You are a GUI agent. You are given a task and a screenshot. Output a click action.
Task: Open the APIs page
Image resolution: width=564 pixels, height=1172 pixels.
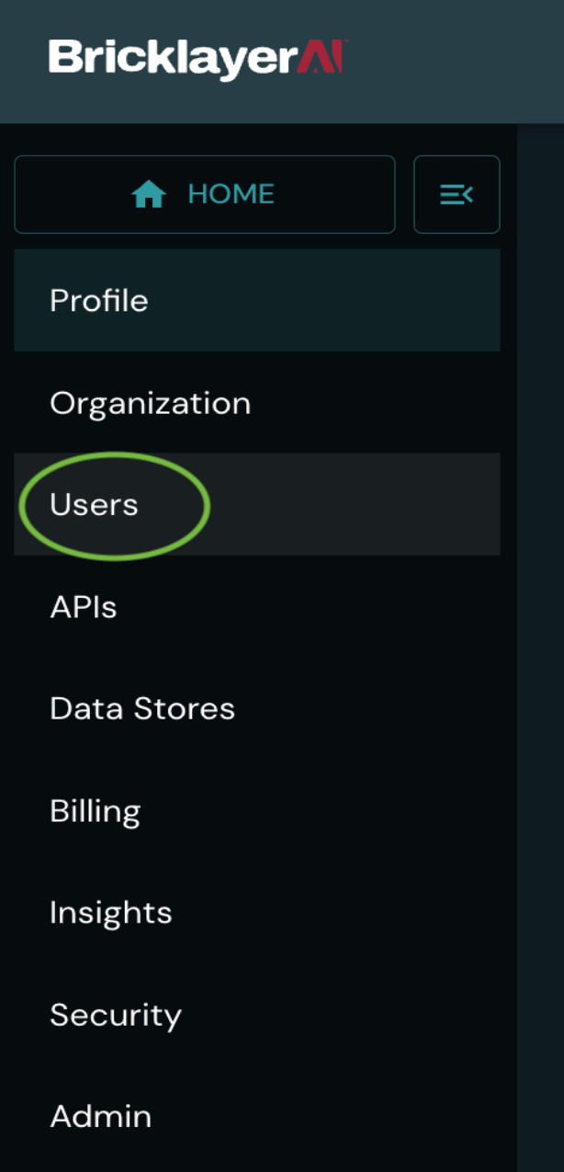(84, 607)
